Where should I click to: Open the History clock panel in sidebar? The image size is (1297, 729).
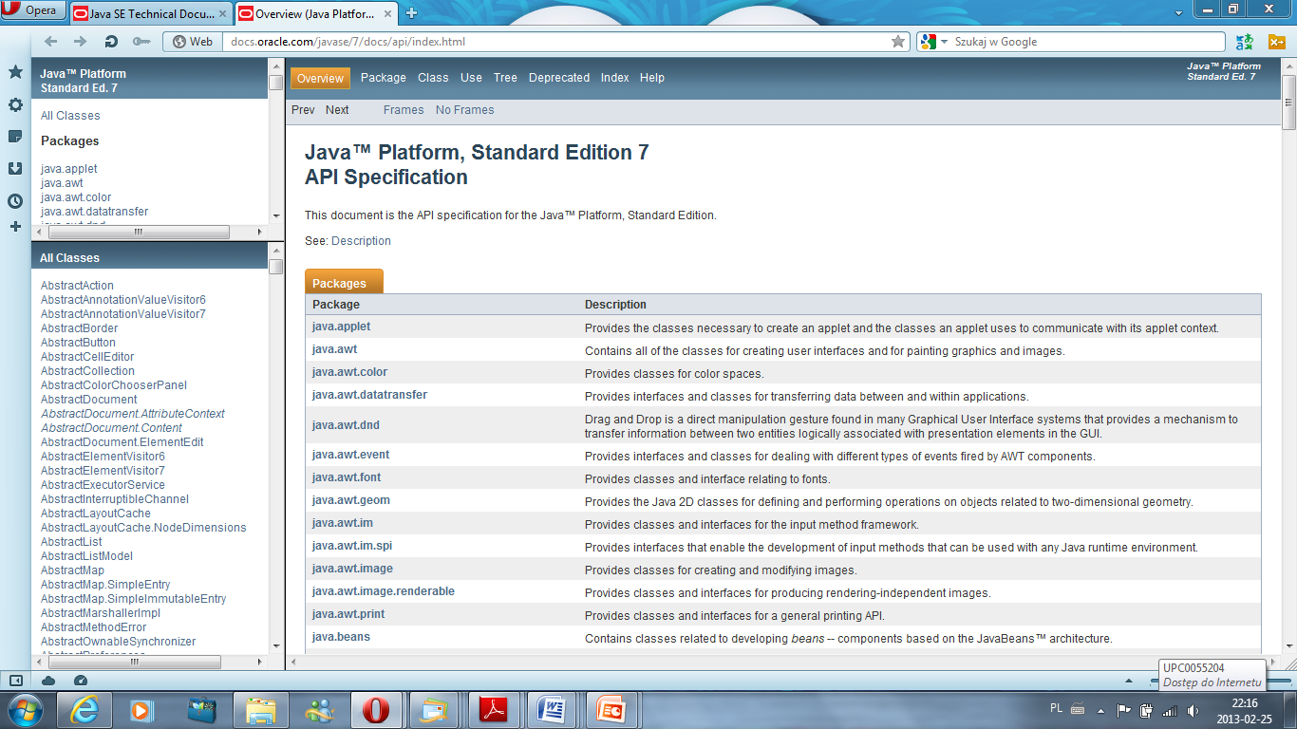[15, 200]
